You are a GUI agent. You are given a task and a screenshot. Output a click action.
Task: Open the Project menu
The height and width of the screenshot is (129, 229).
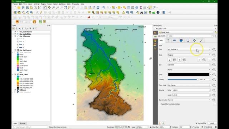15,4
